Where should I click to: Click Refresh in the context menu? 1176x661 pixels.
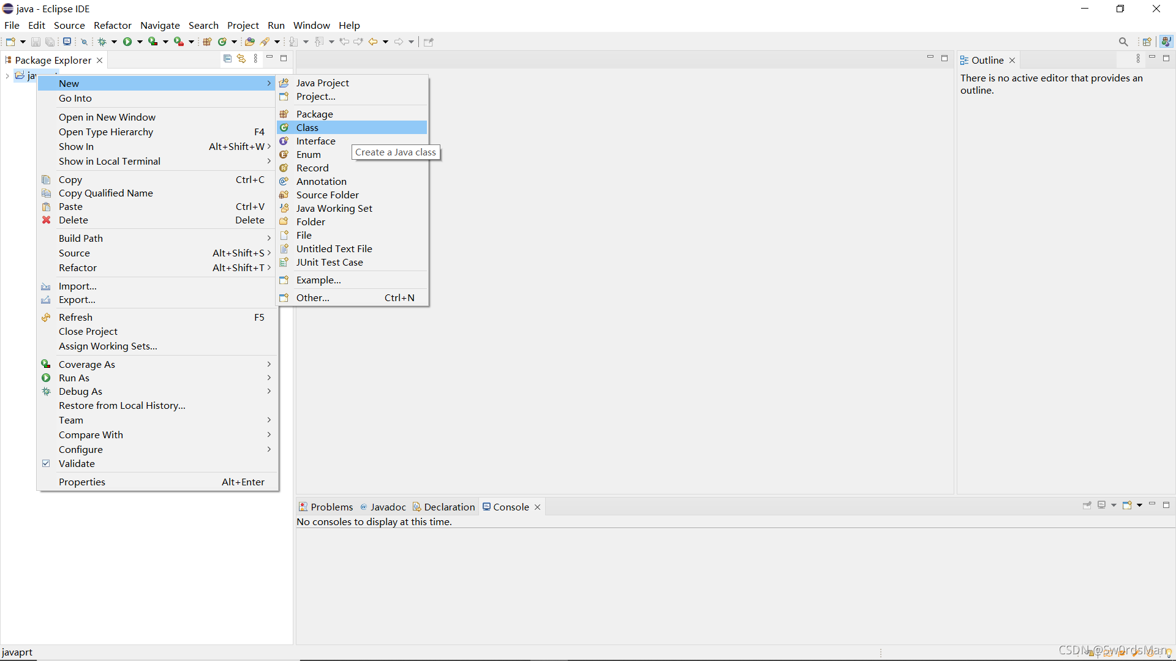(157, 317)
